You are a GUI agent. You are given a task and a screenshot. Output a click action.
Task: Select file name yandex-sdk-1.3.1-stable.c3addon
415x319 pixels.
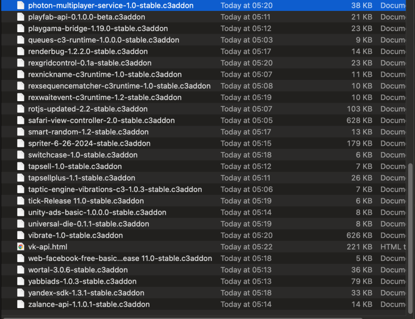coord(86,293)
